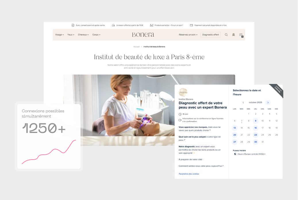Open the shopping cart icon
This screenshot has height=200, width=298.
click(241, 35)
